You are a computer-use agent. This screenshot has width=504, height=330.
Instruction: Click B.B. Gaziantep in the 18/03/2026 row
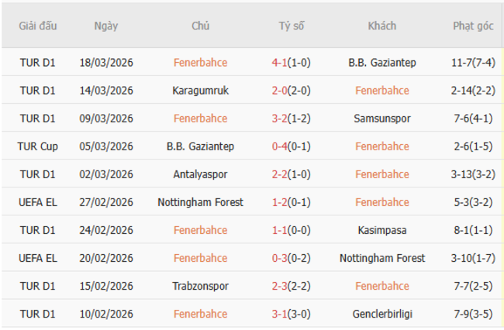(x=381, y=63)
